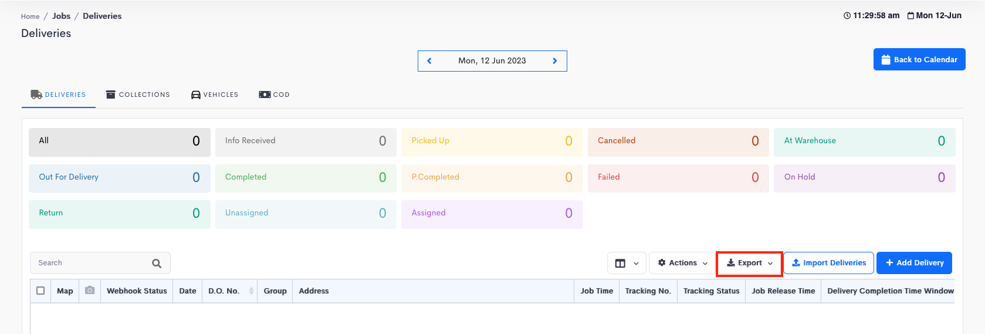Expand the Actions dropdown

click(x=682, y=263)
